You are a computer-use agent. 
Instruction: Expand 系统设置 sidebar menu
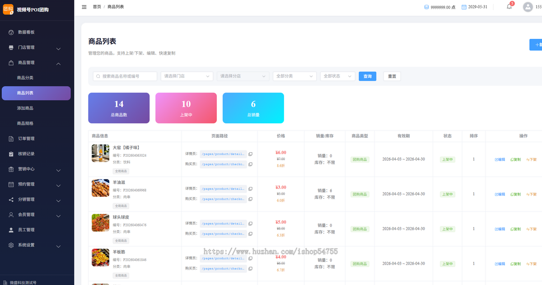tap(37, 245)
